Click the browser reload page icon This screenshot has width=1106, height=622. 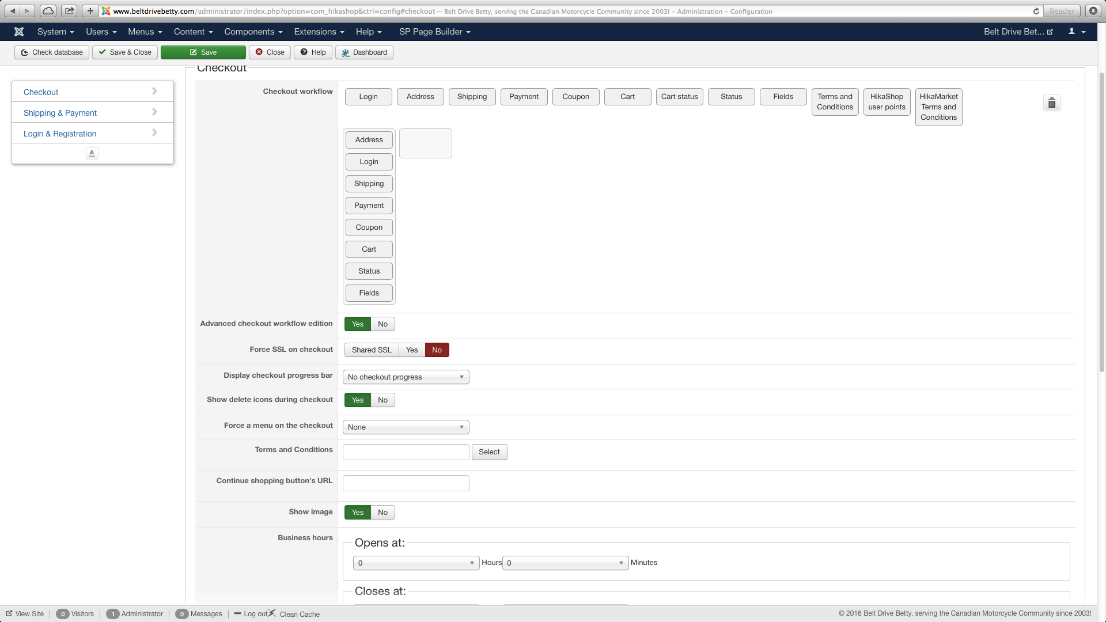[x=1036, y=11]
